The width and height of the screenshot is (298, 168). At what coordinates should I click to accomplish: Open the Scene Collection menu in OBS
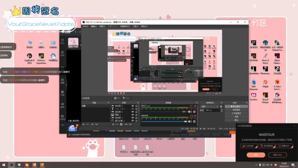point(125,27)
